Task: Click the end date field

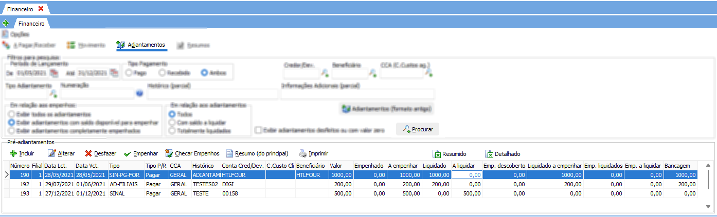Action: click(92, 73)
